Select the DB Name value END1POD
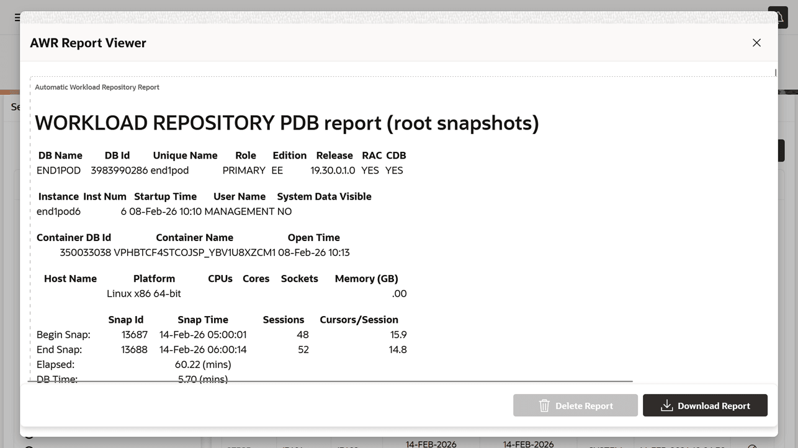The height and width of the screenshot is (448, 798). pos(58,170)
